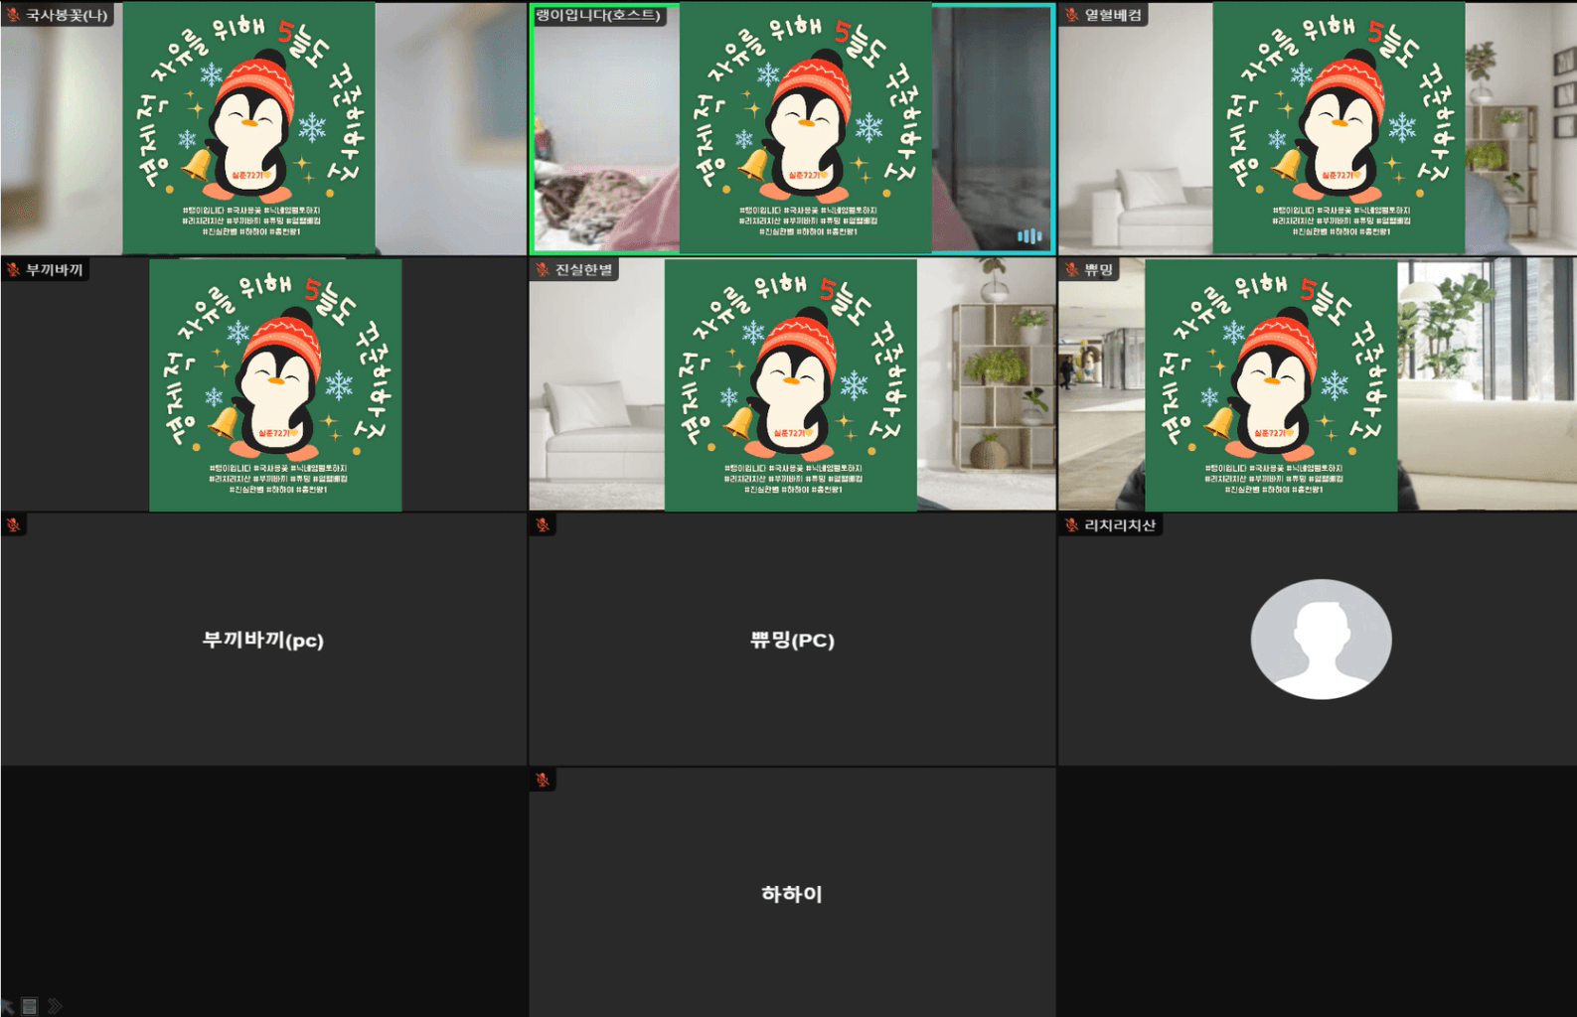This screenshot has width=1577, height=1017.
Task: Click the muted mic icon beside 부끼바끼
Action: pyautogui.click(x=14, y=270)
